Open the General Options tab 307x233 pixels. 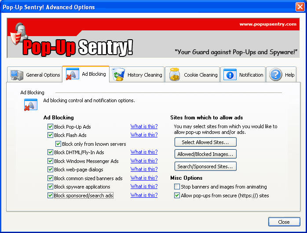click(35, 75)
